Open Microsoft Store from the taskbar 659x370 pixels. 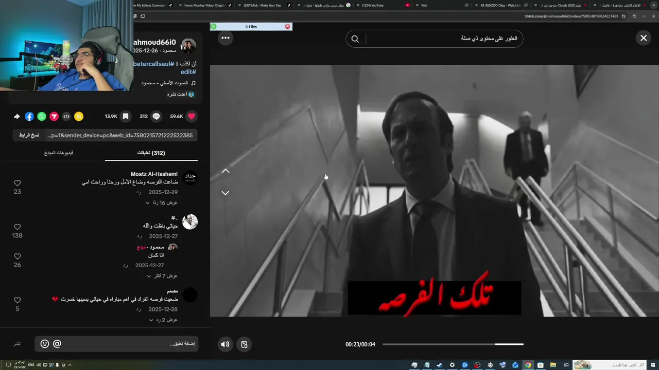540,365
